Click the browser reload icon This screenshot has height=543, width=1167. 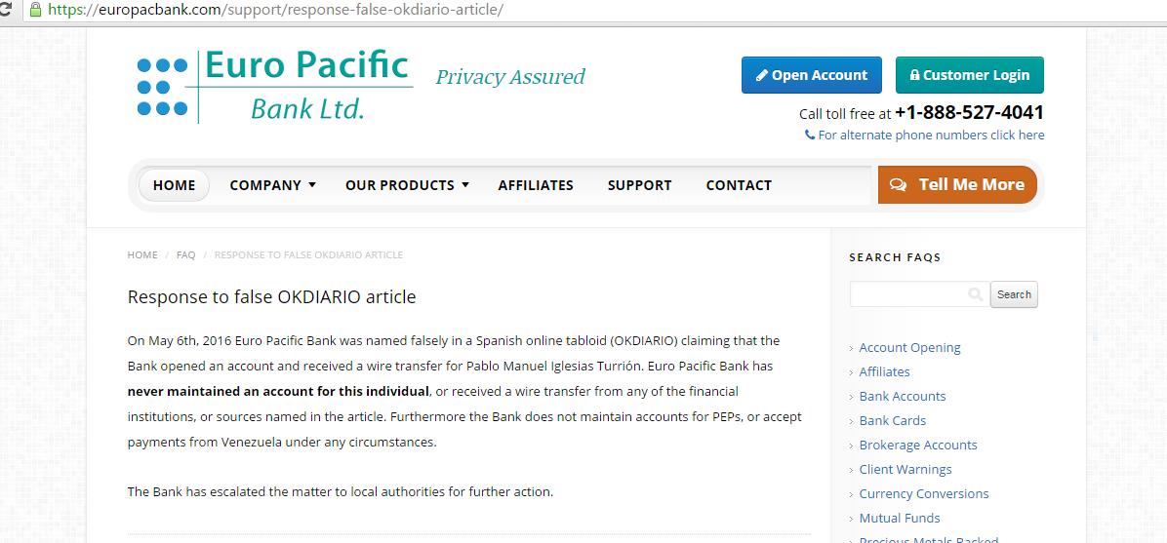(5, 10)
